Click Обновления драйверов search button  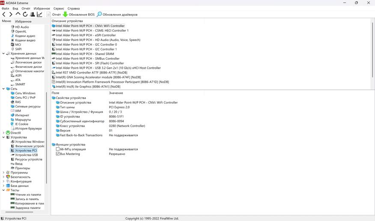click(x=117, y=15)
